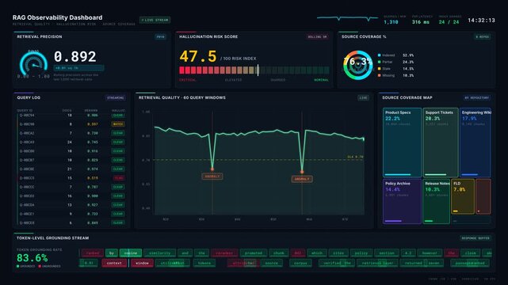This screenshot has height=285, width=508.
Task: Select the small red coverage tile
Action: click(x=483, y=196)
